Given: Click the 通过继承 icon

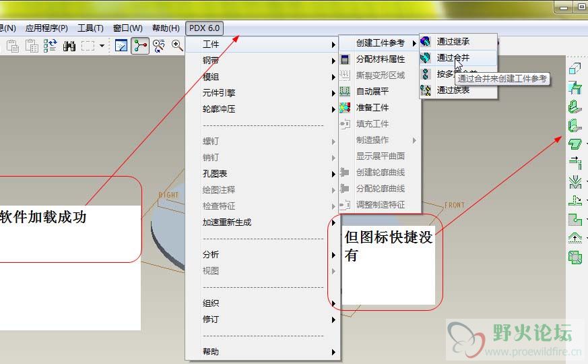Looking at the screenshot, I should click(425, 41).
